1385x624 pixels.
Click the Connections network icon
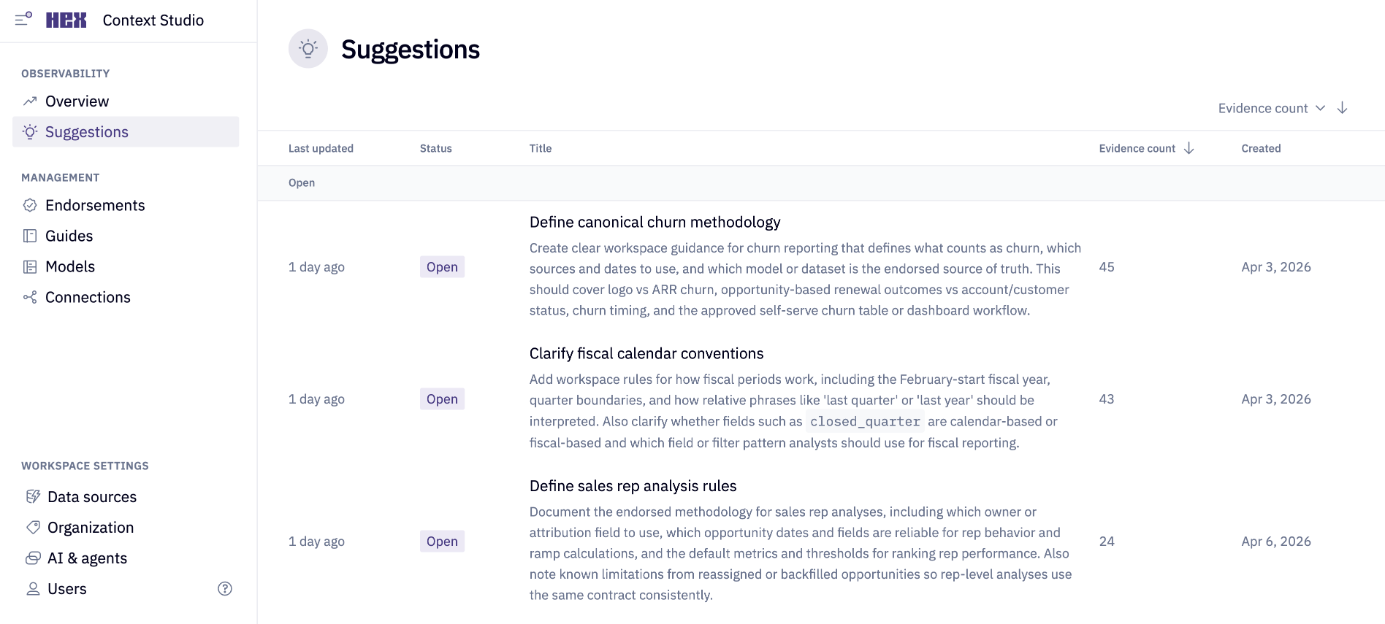pos(30,297)
